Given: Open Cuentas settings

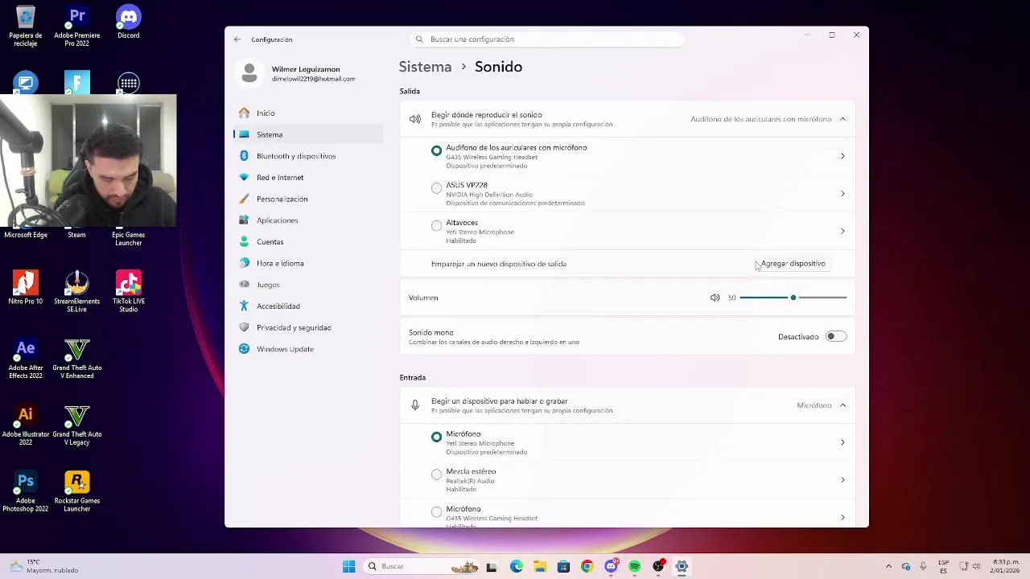Looking at the screenshot, I should coord(308,242).
